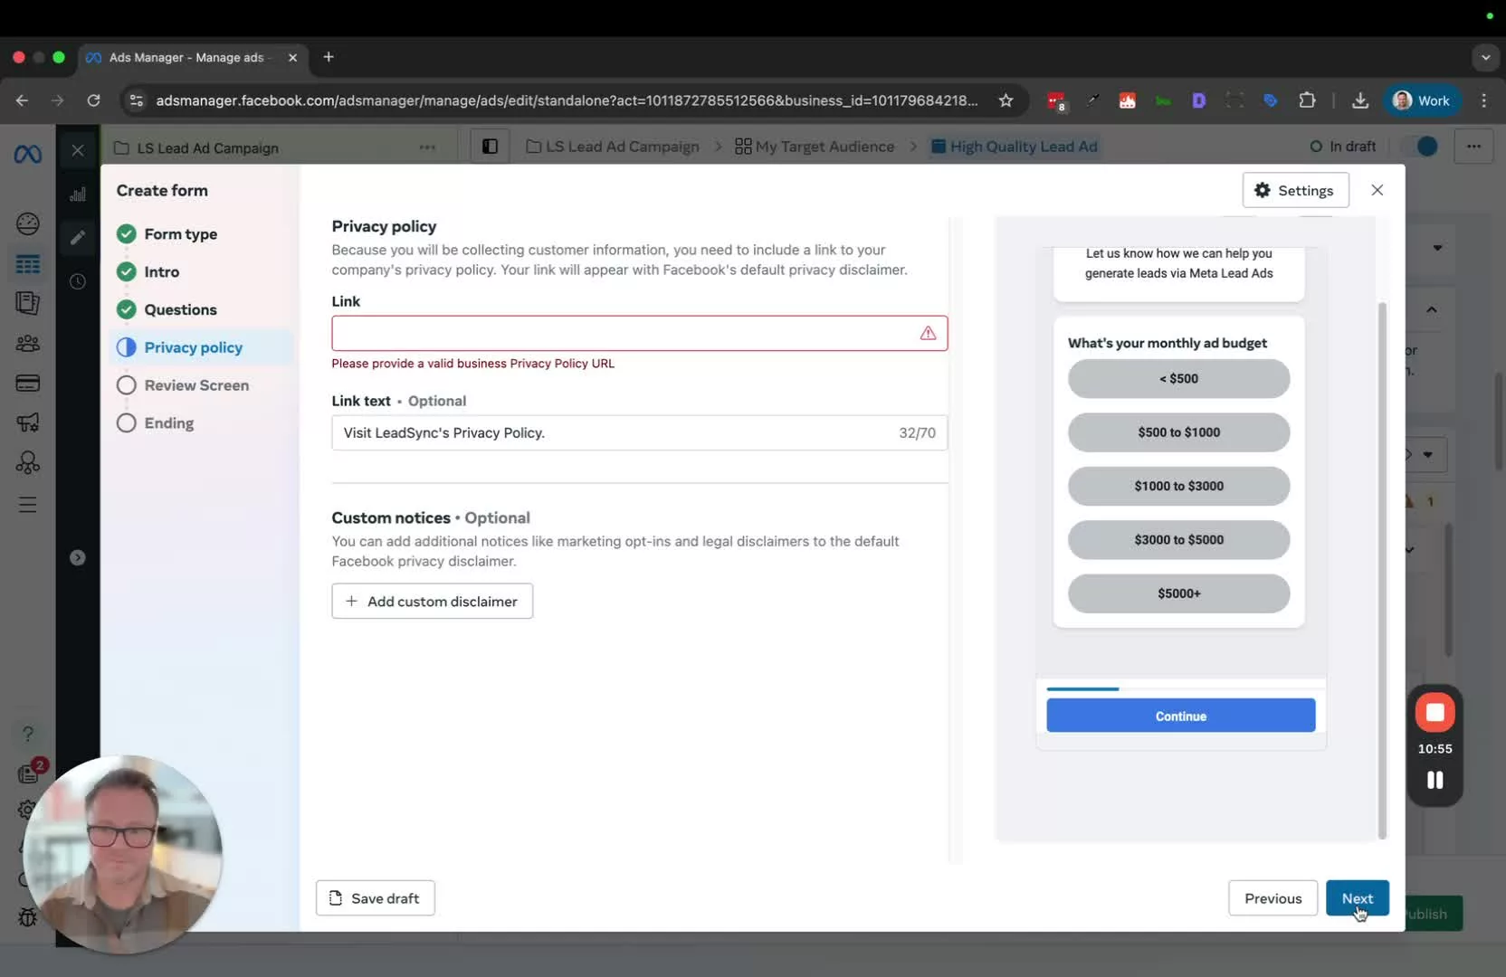Select High Quality Lead Ad in the breadcrumb
The width and height of the screenshot is (1506, 977).
click(1015, 146)
